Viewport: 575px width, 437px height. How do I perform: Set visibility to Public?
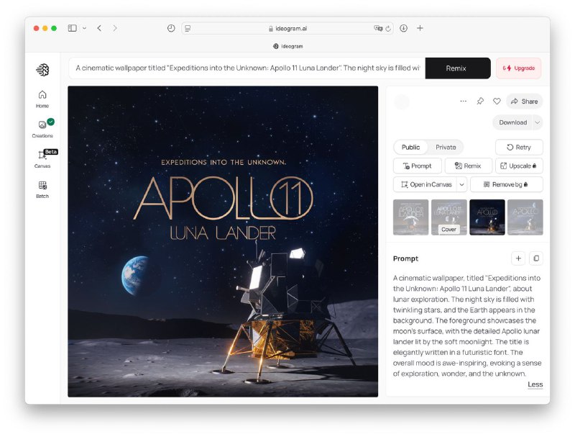411,147
